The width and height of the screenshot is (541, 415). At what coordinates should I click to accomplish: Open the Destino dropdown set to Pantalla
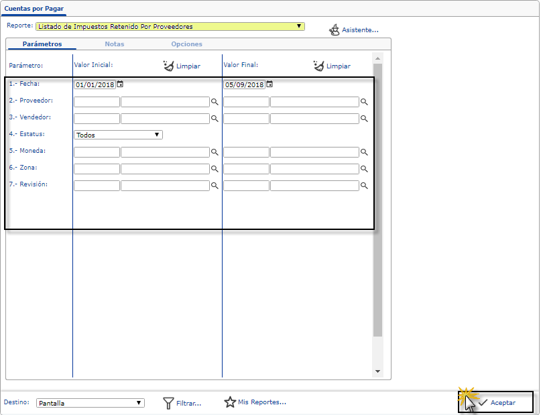90,403
